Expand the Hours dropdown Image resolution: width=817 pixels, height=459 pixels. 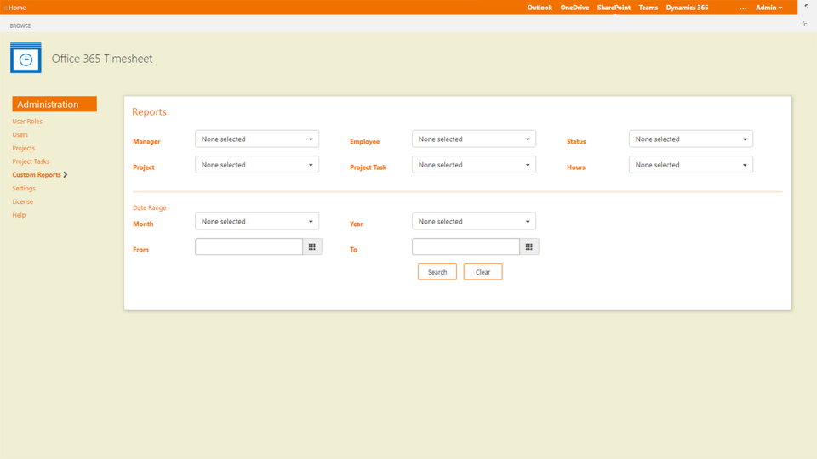coord(691,164)
